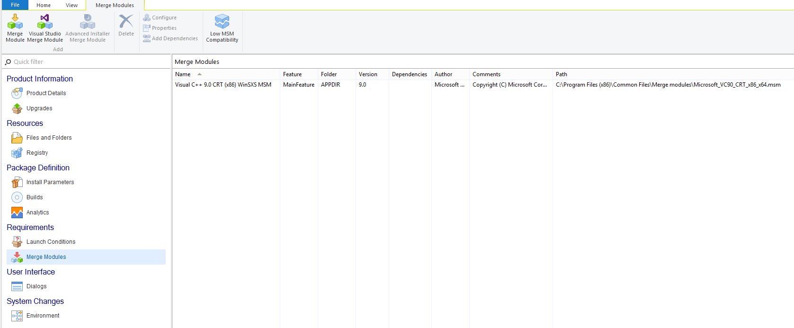Open the Dialogs page icon
The height and width of the screenshot is (328, 794).
(17, 286)
